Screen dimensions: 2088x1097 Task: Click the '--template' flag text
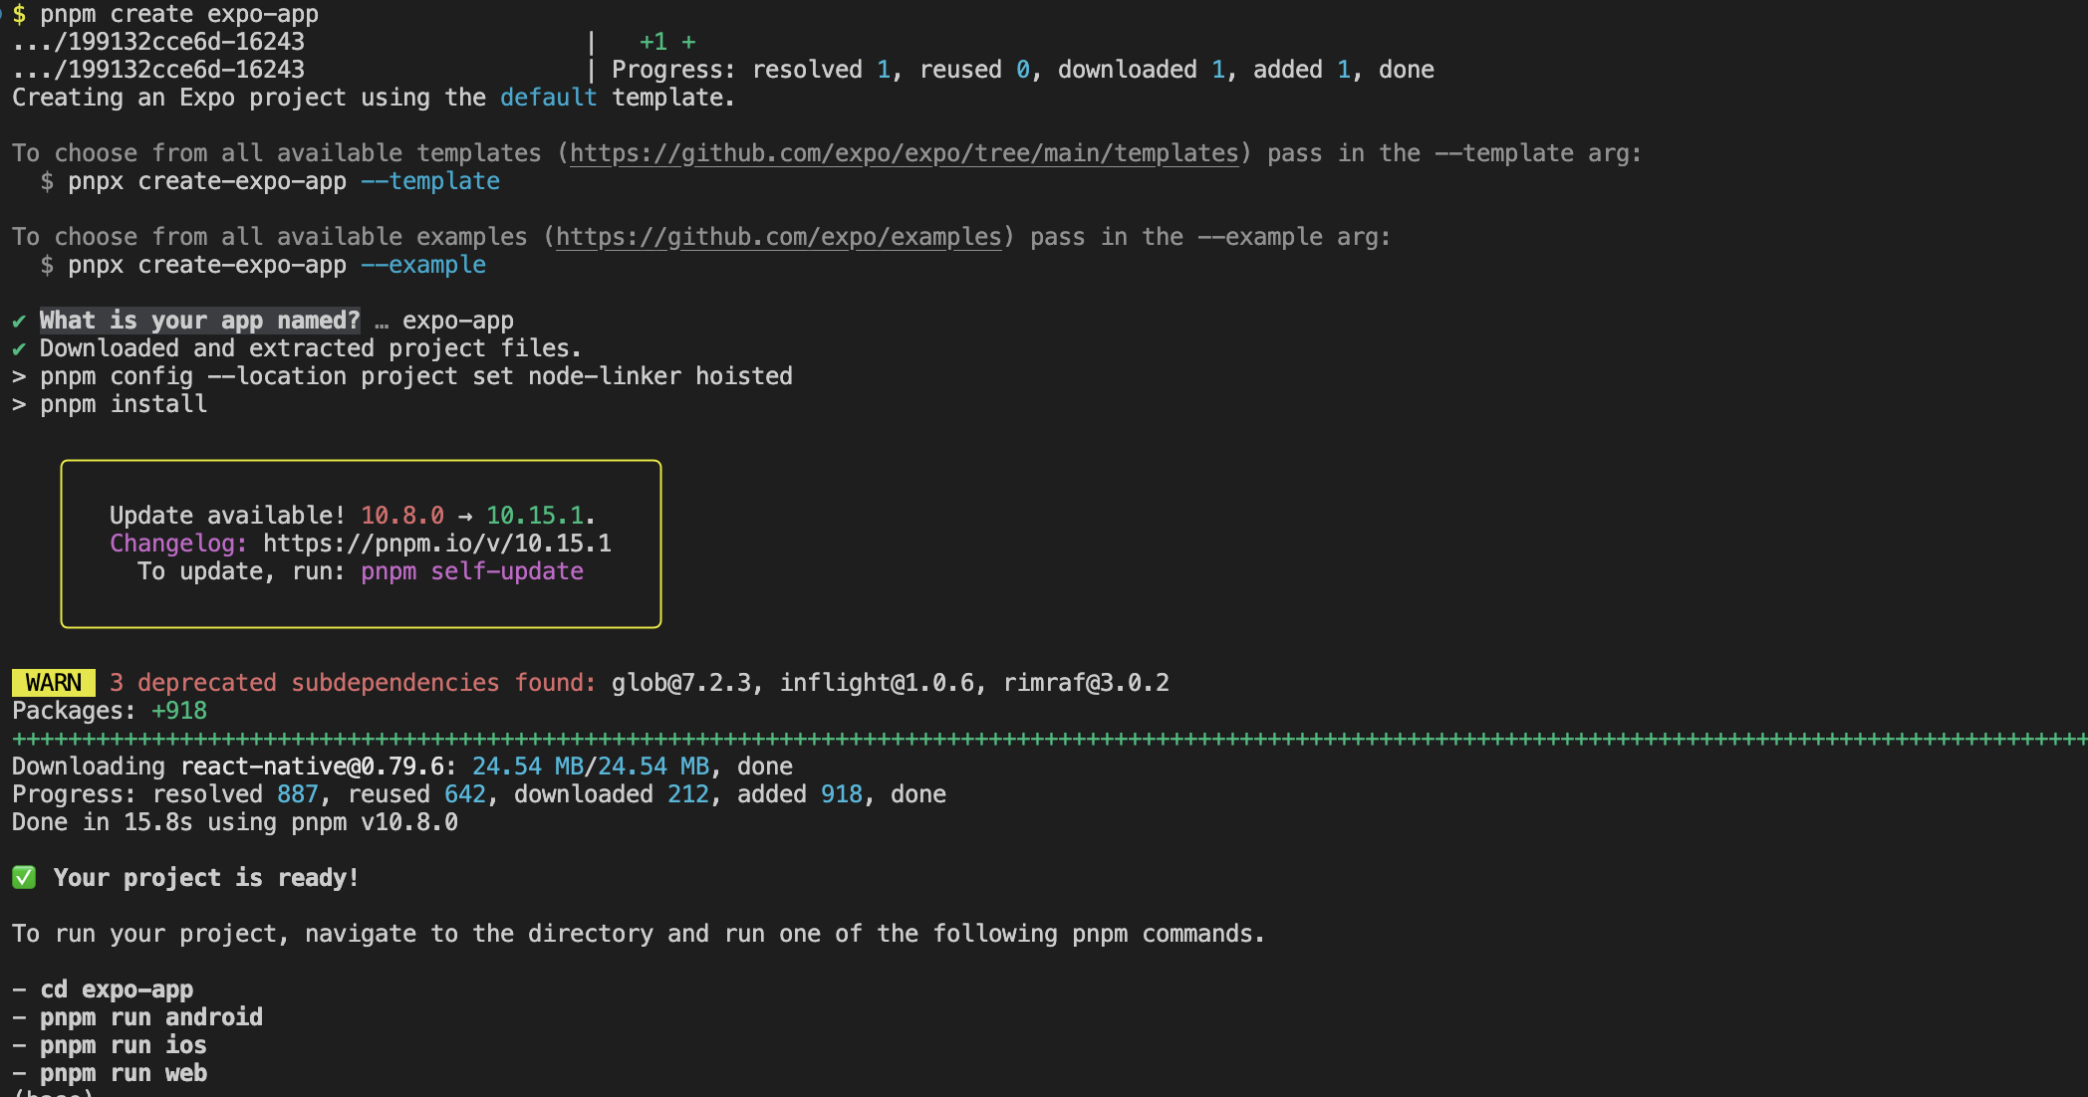[430, 181]
